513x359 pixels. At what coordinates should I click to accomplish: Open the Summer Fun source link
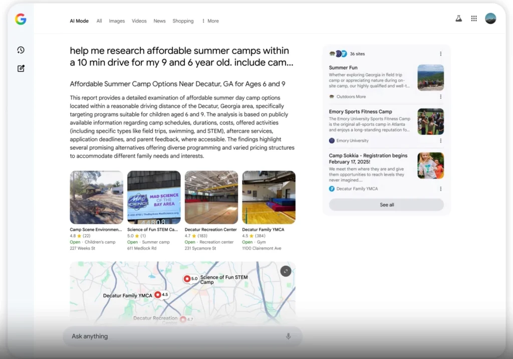[343, 68]
